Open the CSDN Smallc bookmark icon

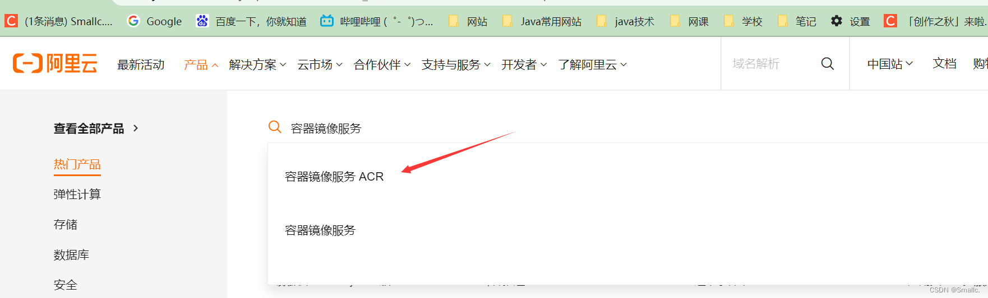pyautogui.click(x=11, y=21)
